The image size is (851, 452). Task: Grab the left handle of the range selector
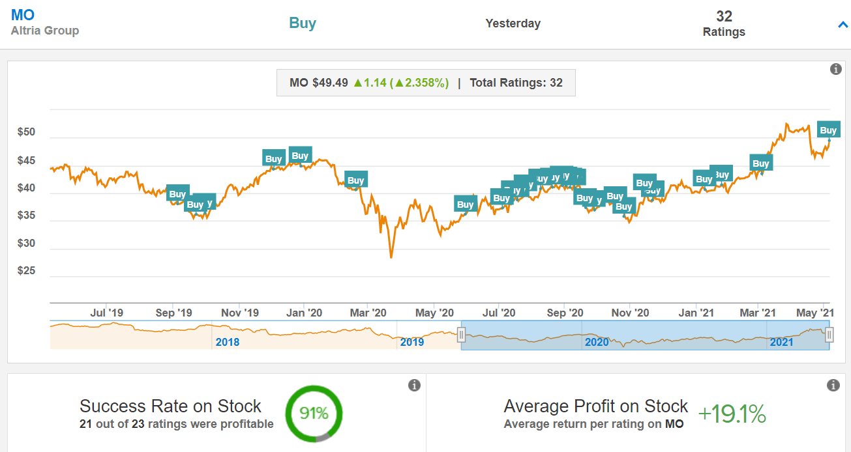[461, 335]
